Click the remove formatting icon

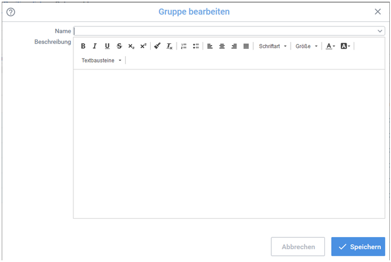[x=169, y=46]
